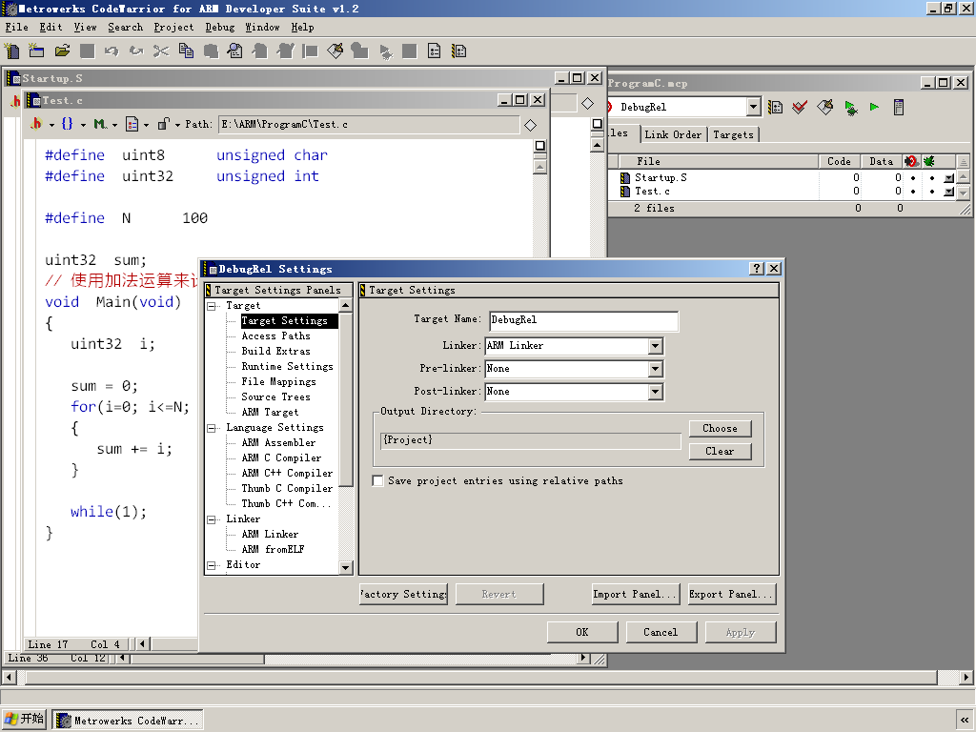Screen dimensions: 976x732
Task: Open document settings pop-up in Test.c
Action: [137, 124]
